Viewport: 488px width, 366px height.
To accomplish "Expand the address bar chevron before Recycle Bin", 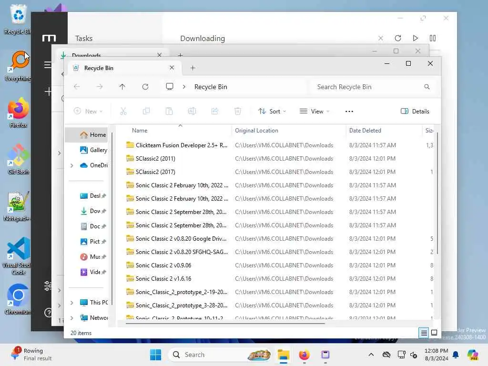I will coord(184,87).
